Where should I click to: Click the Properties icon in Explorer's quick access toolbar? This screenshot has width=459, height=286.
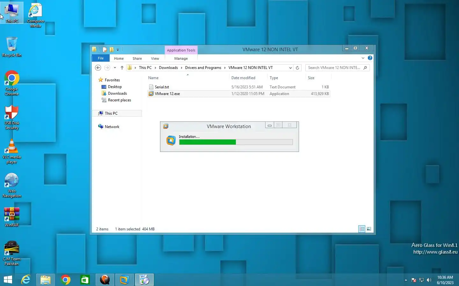click(105, 50)
